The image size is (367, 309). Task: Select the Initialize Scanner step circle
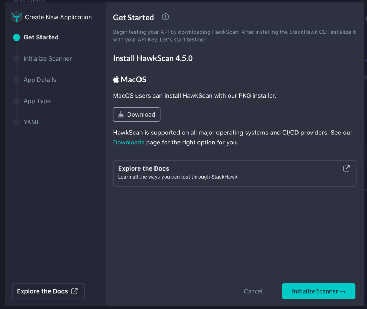(x=16, y=58)
